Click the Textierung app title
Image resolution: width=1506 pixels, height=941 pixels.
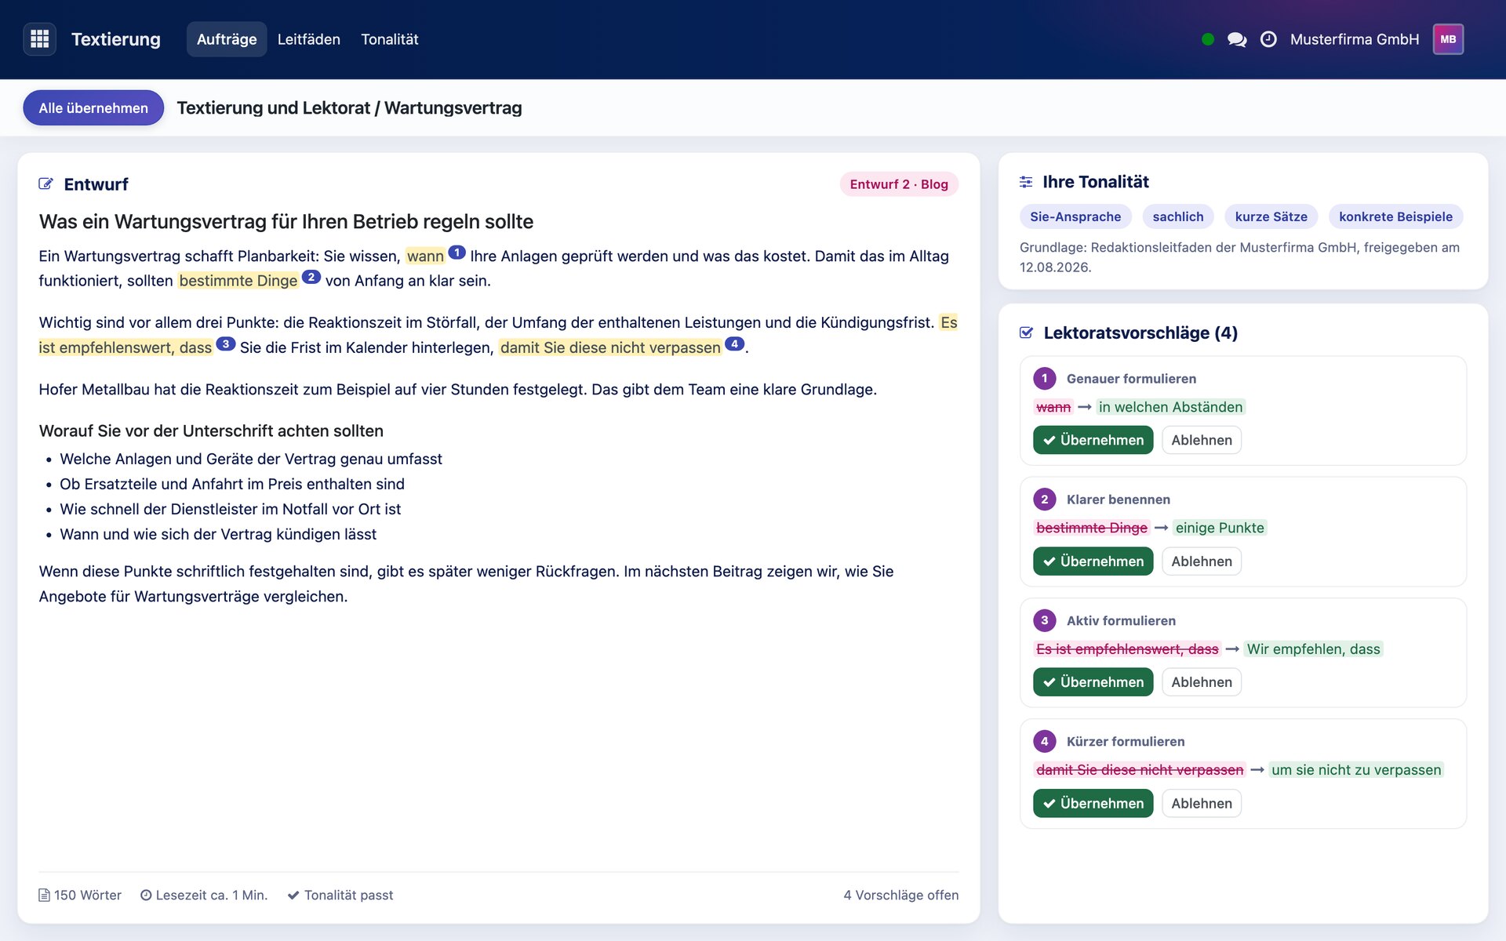click(116, 39)
